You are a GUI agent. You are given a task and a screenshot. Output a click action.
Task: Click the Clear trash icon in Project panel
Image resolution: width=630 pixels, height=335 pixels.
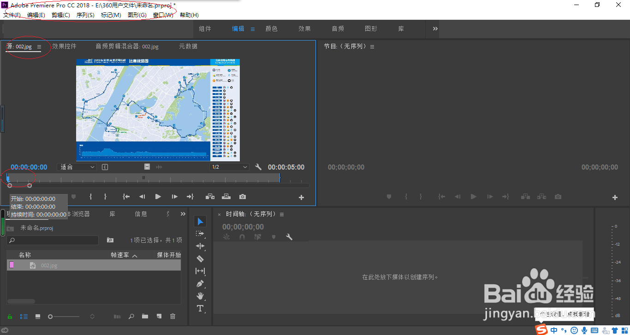(173, 317)
